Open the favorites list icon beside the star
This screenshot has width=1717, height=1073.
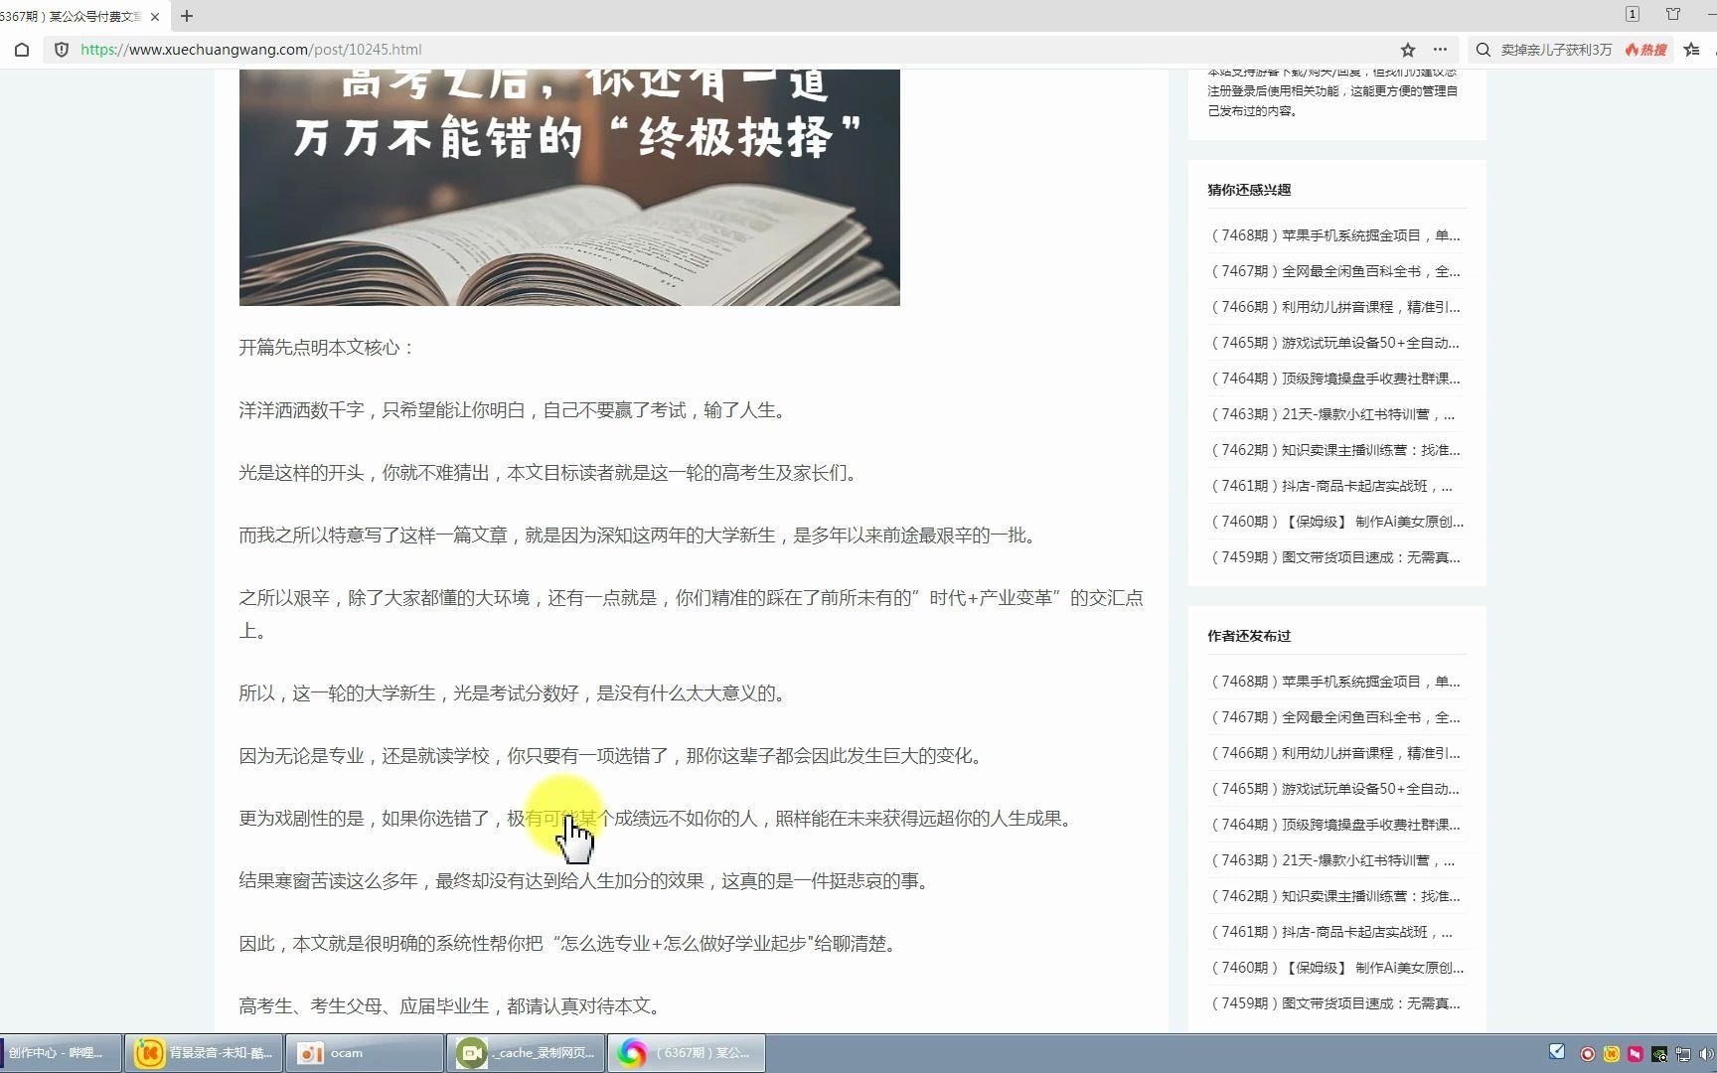(1691, 49)
